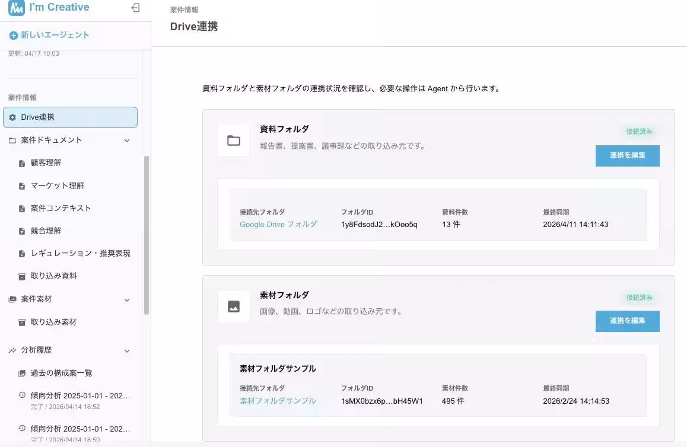Expand the 案件素材 section chevron
The height and width of the screenshot is (447, 687).
pyautogui.click(x=126, y=299)
